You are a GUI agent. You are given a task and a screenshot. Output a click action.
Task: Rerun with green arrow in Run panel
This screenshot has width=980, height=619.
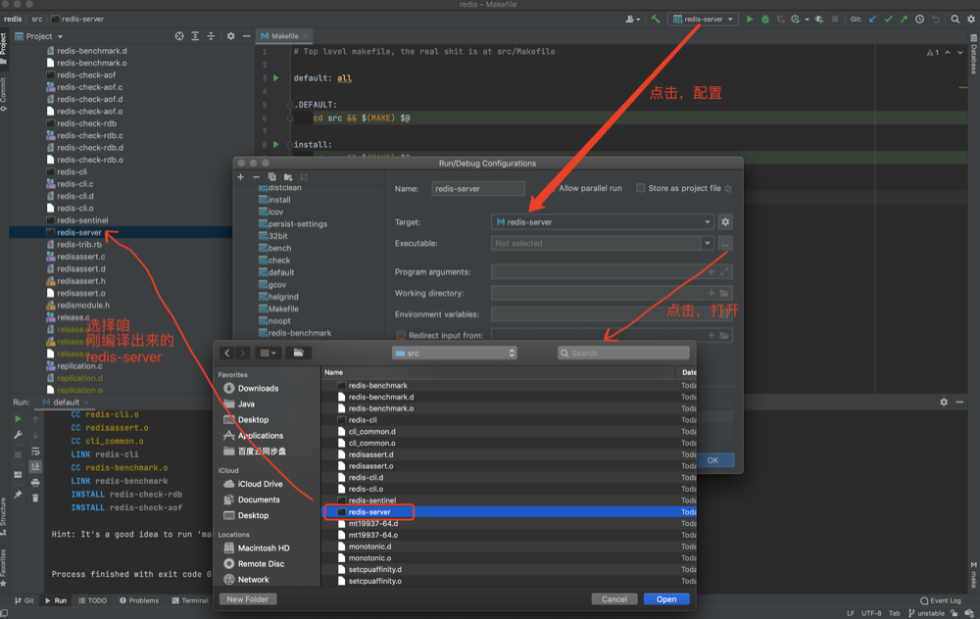(18, 419)
